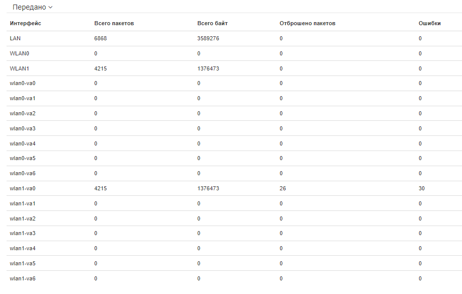Click wlan1-va0 dropped packets value 26
This screenshot has height=294, width=462.
(x=283, y=188)
